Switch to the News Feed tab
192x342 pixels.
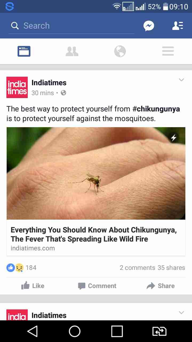pyautogui.click(x=24, y=51)
